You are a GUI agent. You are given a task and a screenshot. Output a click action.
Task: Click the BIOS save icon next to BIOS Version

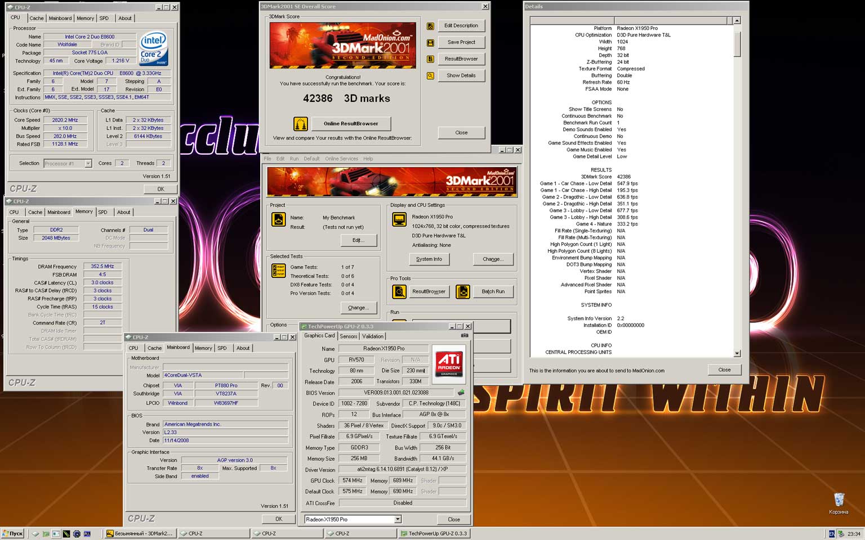click(461, 392)
